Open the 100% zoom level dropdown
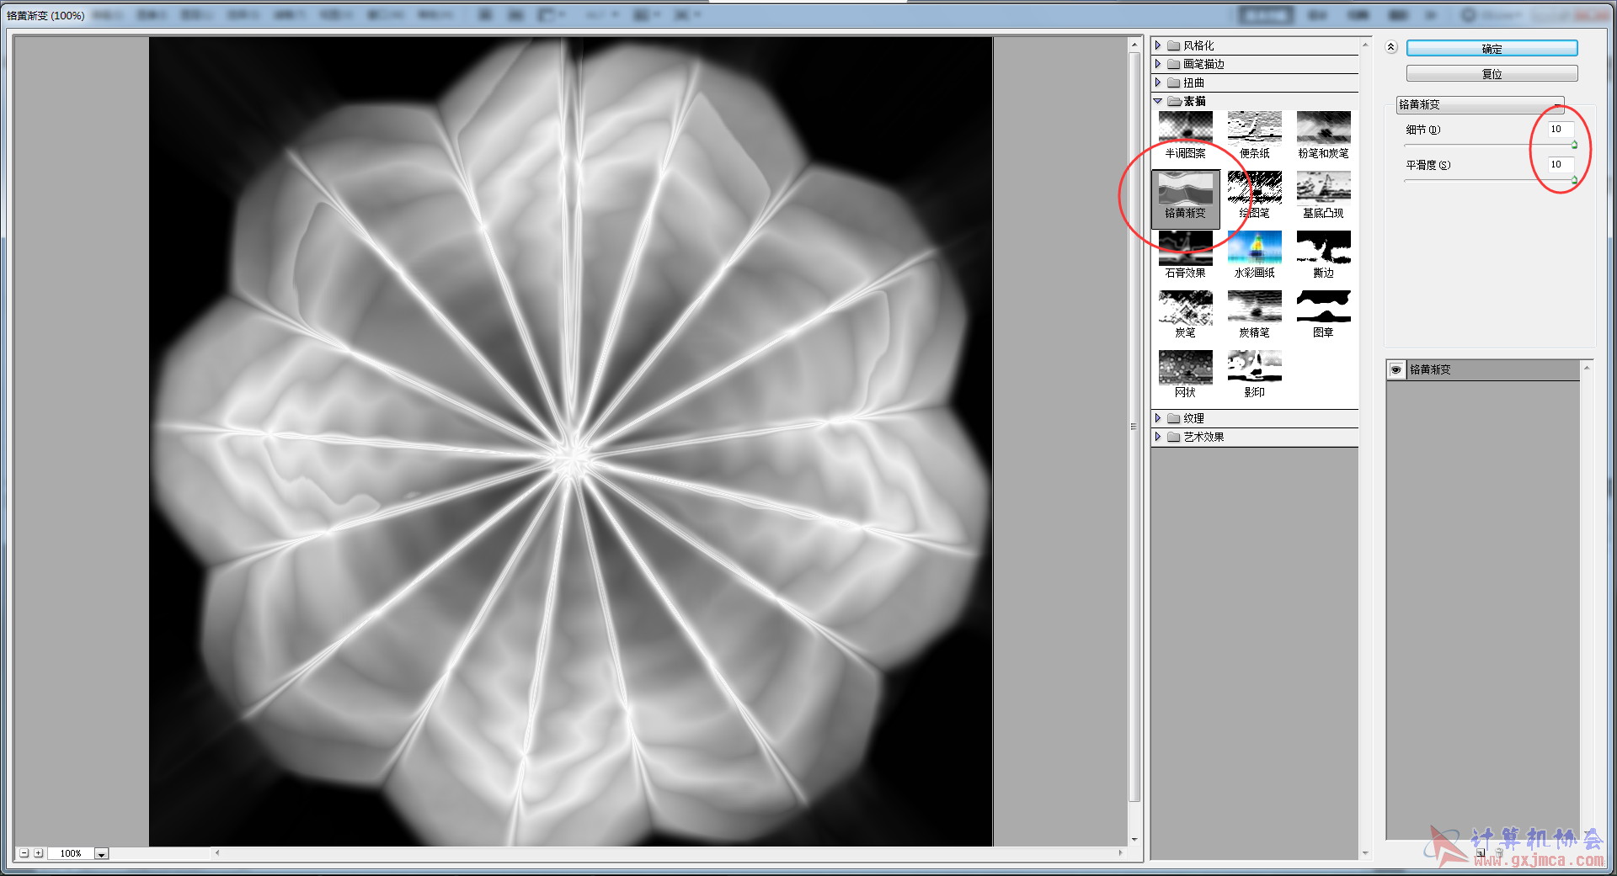 point(101,854)
